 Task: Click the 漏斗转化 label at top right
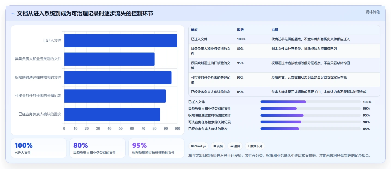373,12
